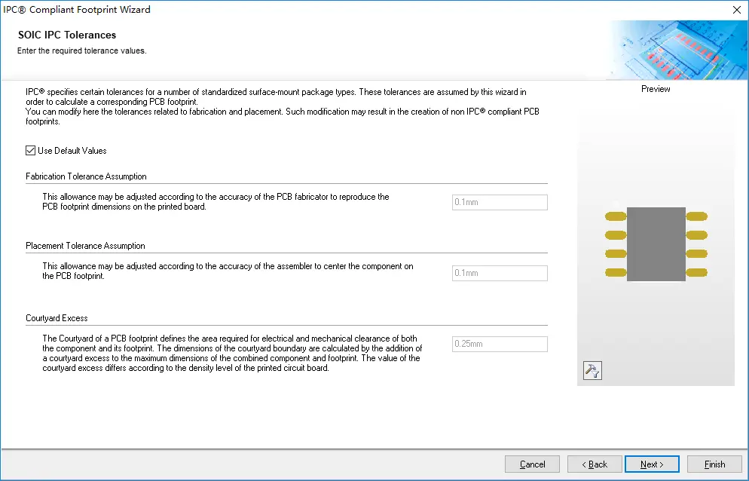Open the preview options tool icon
Screen dimensions: 749x481
coord(592,370)
